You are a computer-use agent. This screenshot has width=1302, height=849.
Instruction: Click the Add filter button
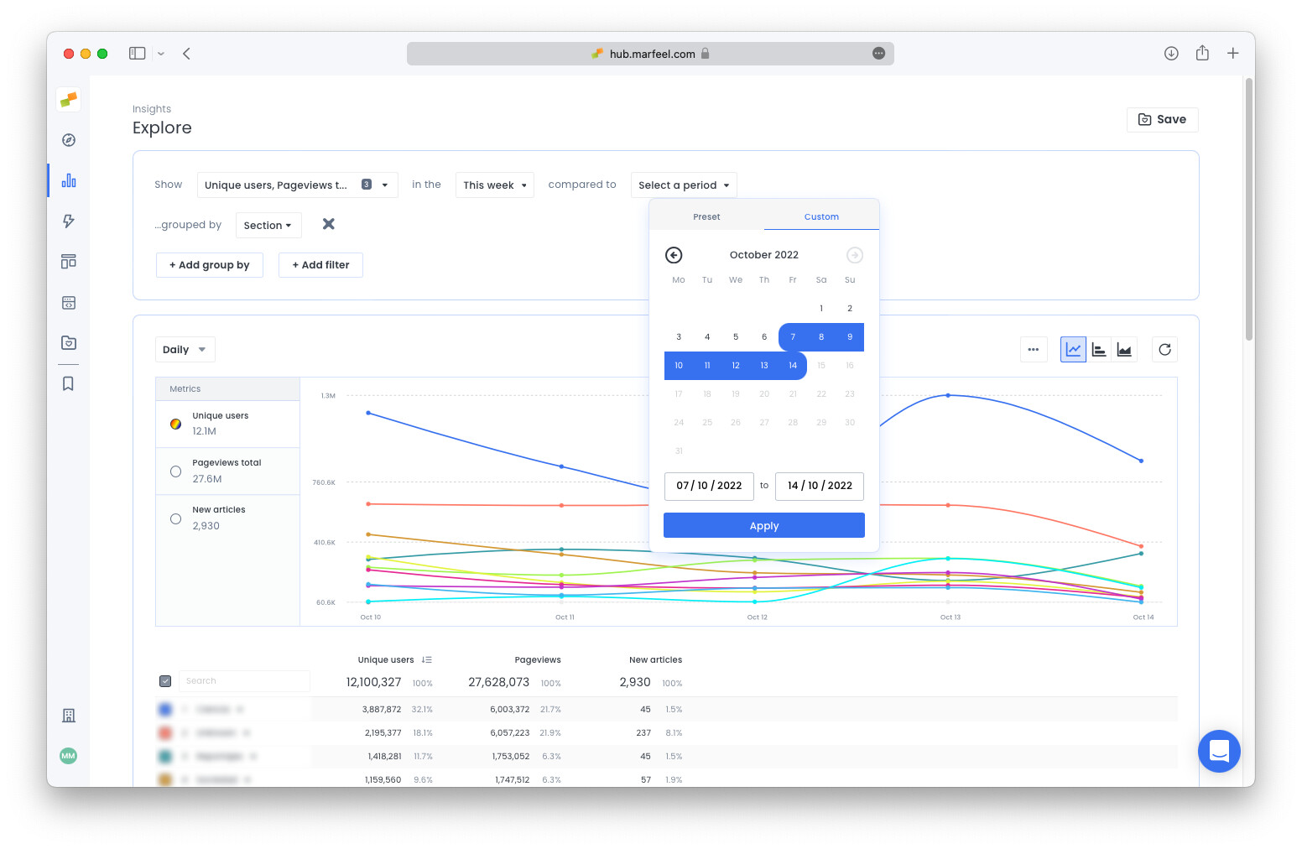[320, 265]
